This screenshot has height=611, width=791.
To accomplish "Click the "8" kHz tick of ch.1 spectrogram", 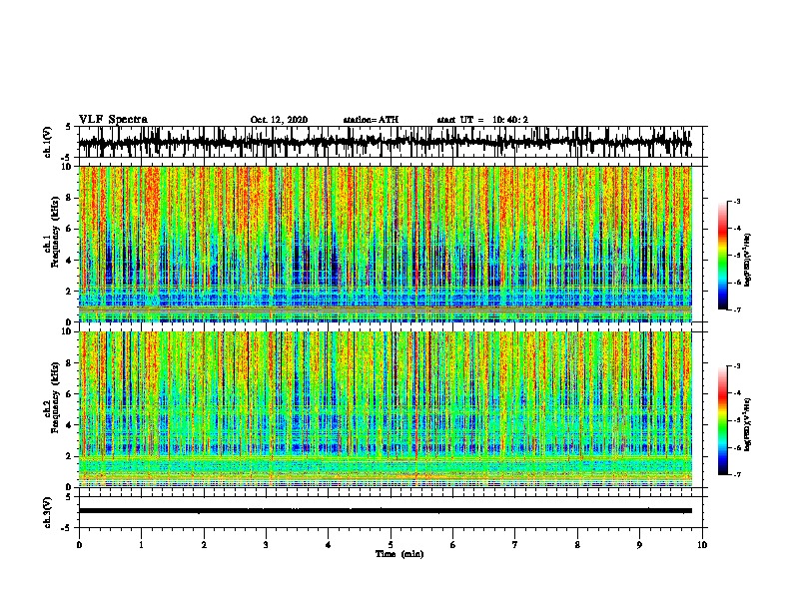I will pyautogui.click(x=70, y=198).
